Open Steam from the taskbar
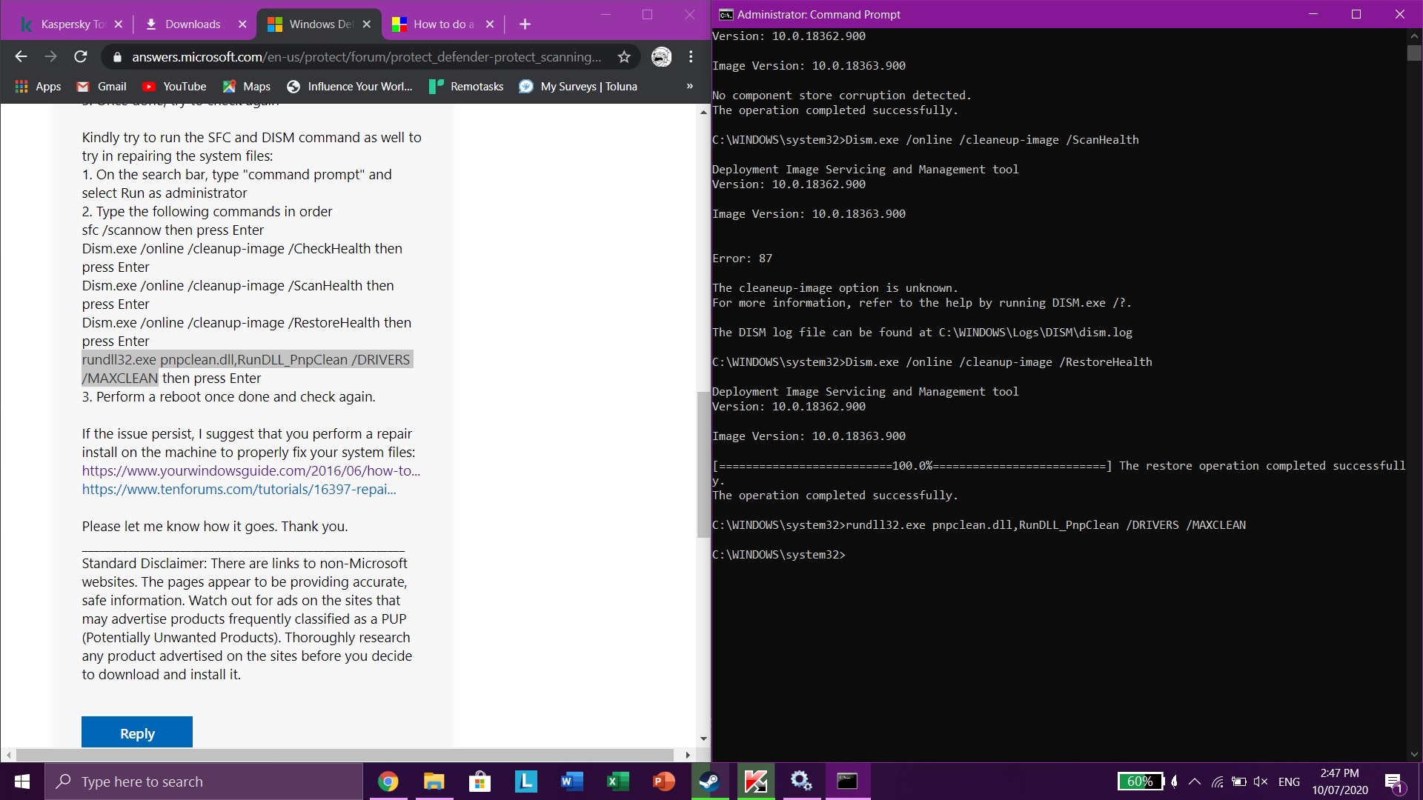Screen dimensions: 1423x800 pyautogui.click(x=709, y=781)
